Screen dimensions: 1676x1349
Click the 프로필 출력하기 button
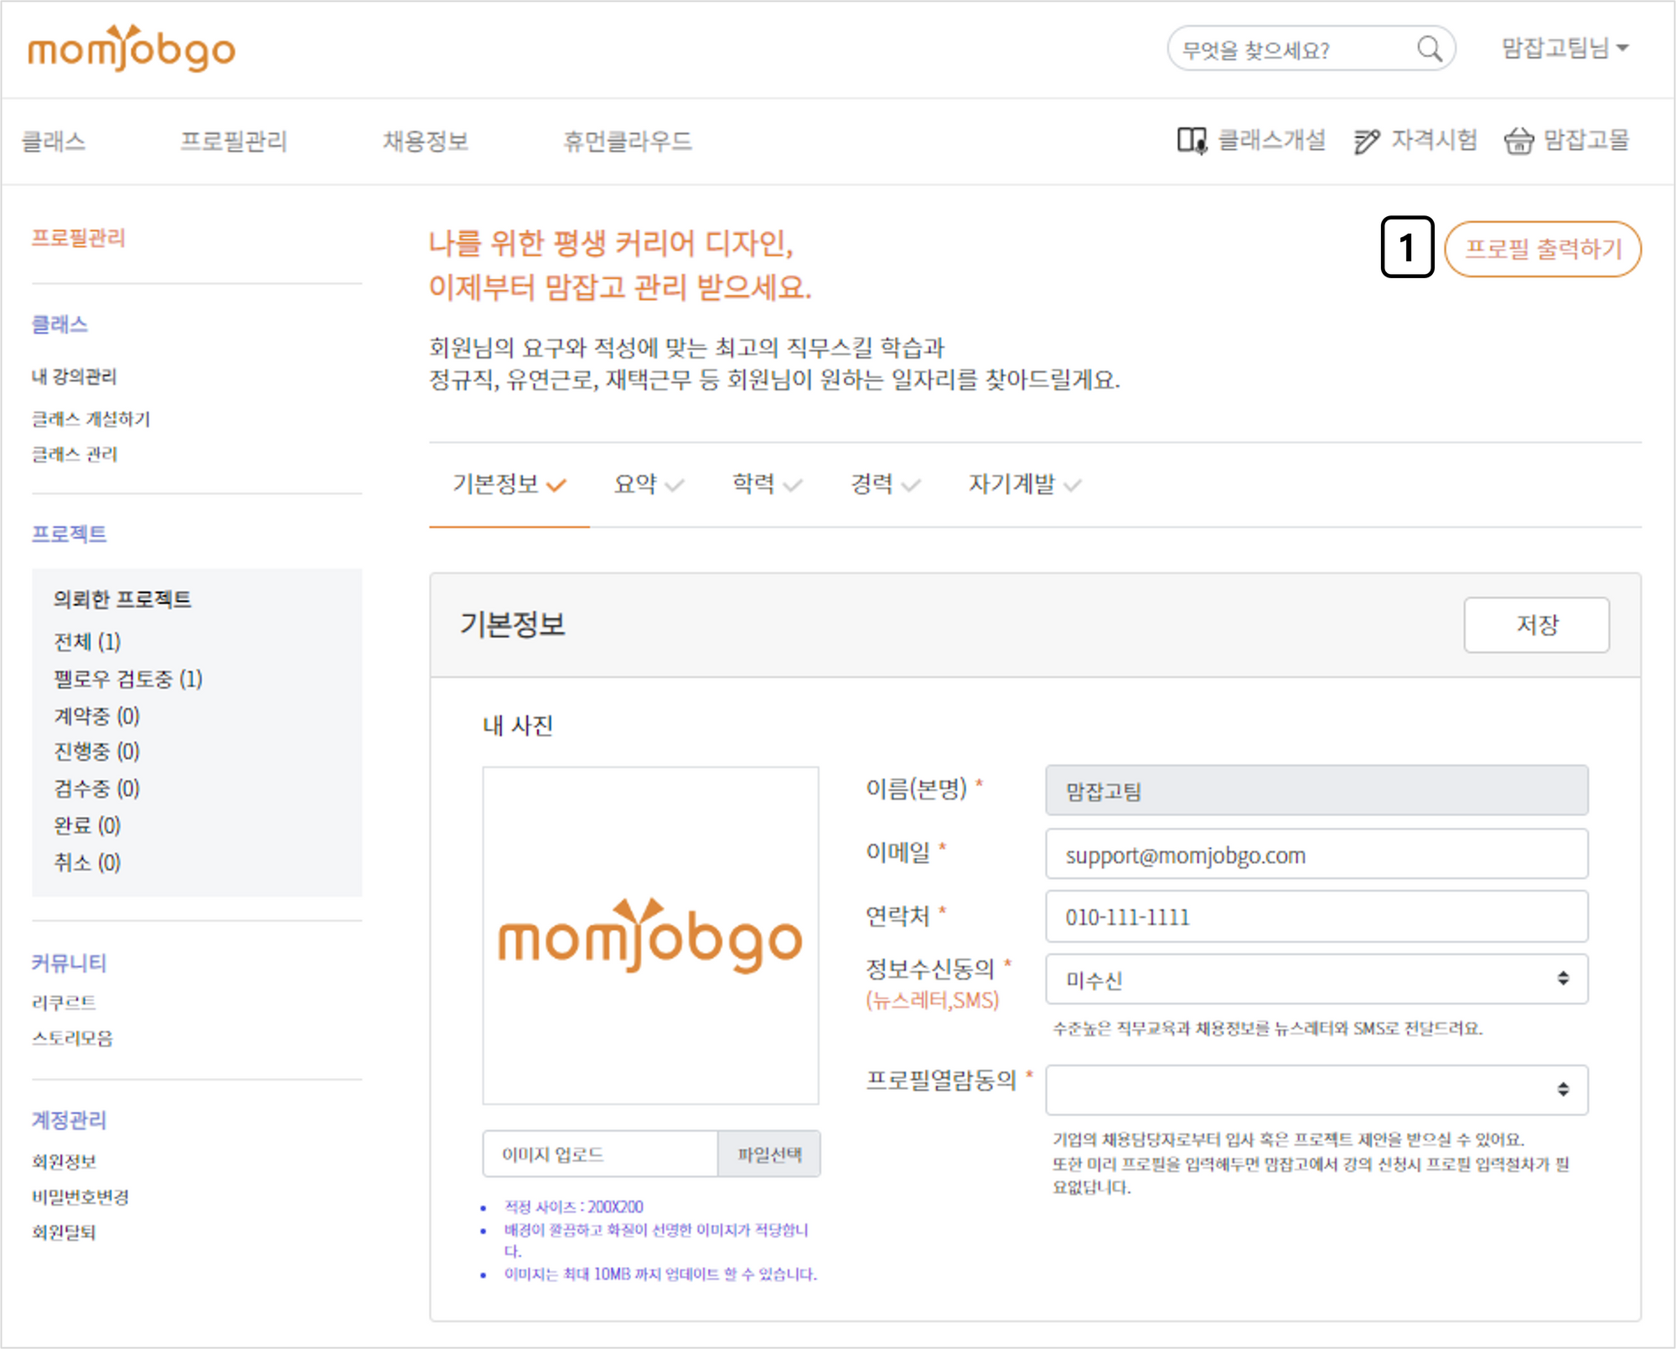pyautogui.click(x=1543, y=249)
